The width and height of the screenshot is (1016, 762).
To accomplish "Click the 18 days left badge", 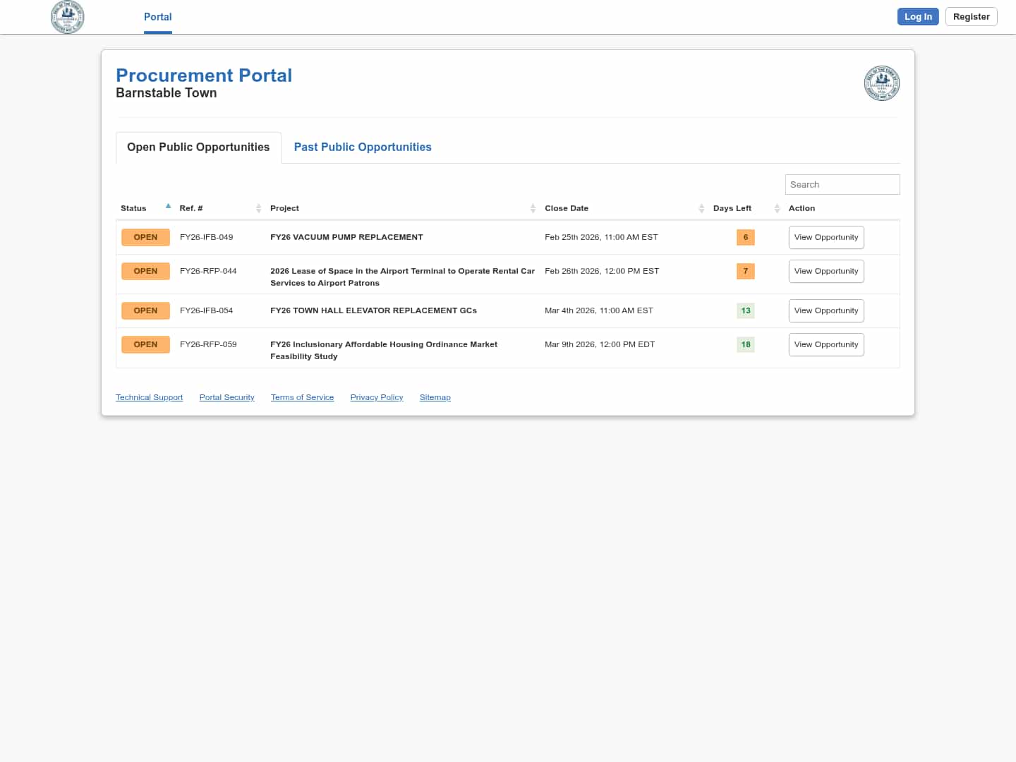I will point(745,345).
